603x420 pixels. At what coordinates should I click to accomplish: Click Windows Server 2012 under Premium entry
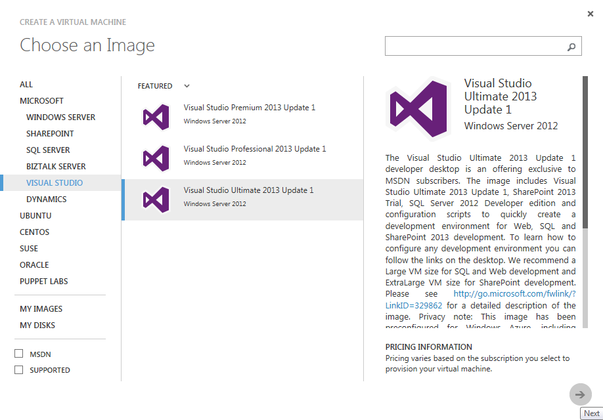(215, 121)
